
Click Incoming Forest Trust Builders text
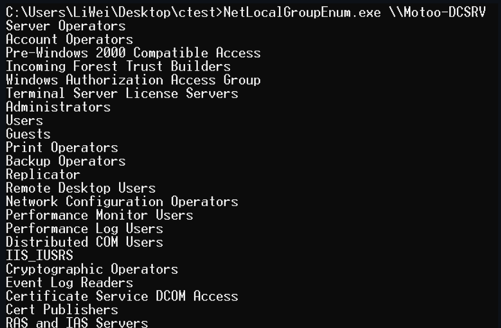pos(118,66)
